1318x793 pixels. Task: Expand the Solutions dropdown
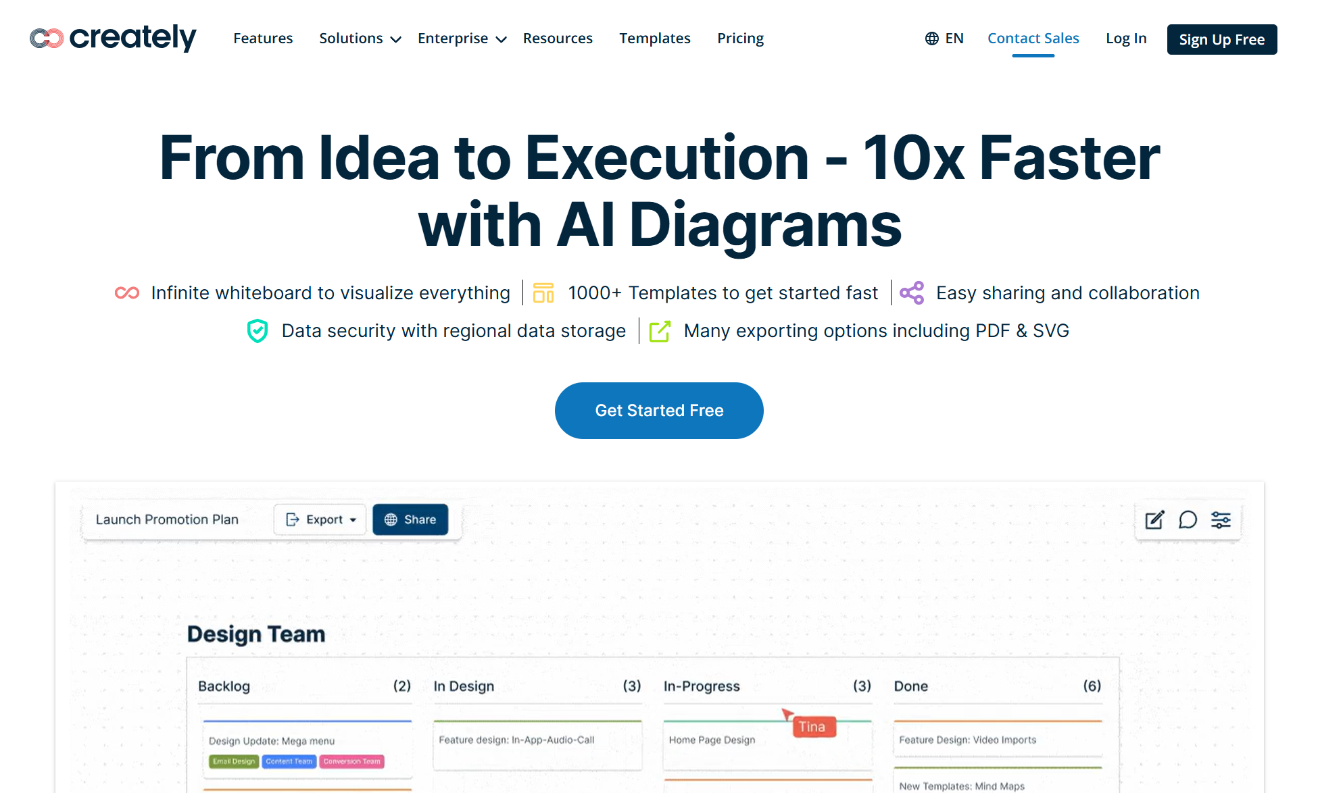click(x=360, y=39)
